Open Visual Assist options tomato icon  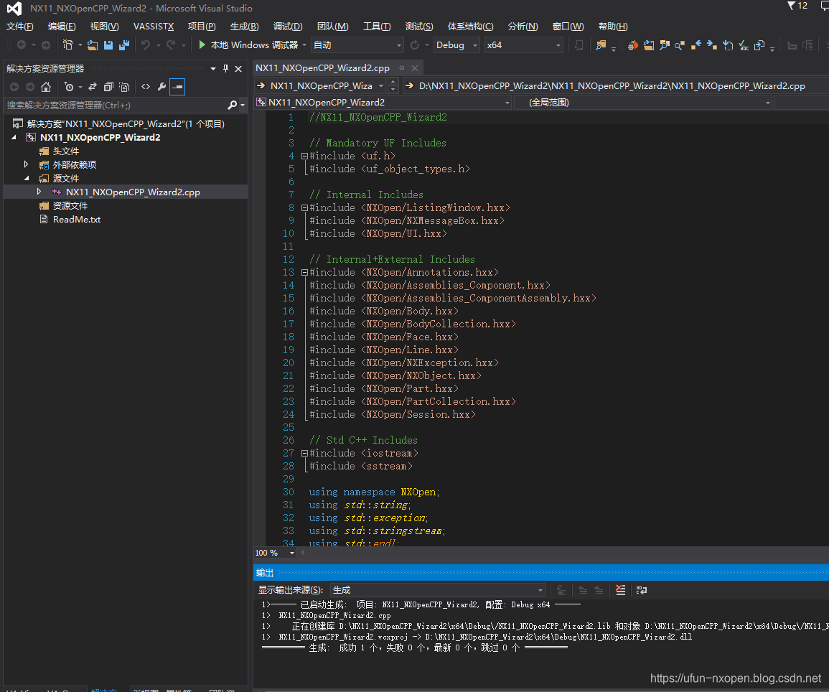click(x=633, y=45)
